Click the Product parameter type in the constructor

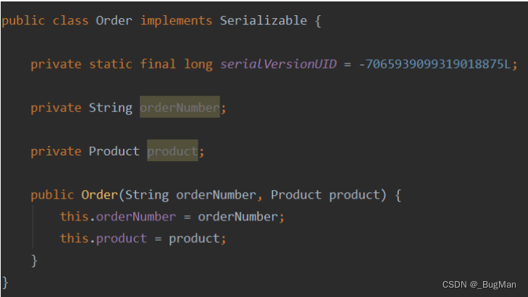[296, 194]
